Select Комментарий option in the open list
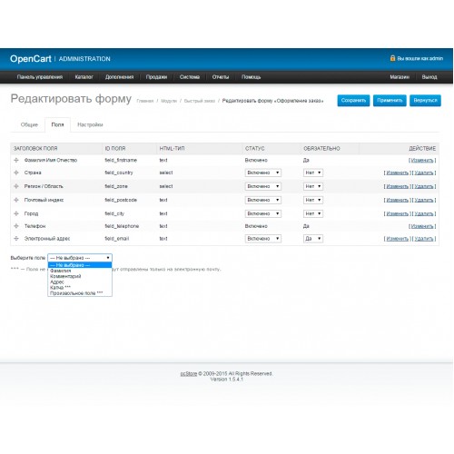Image resolution: width=454 pixels, height=454 pixels. tap(65, 276)
